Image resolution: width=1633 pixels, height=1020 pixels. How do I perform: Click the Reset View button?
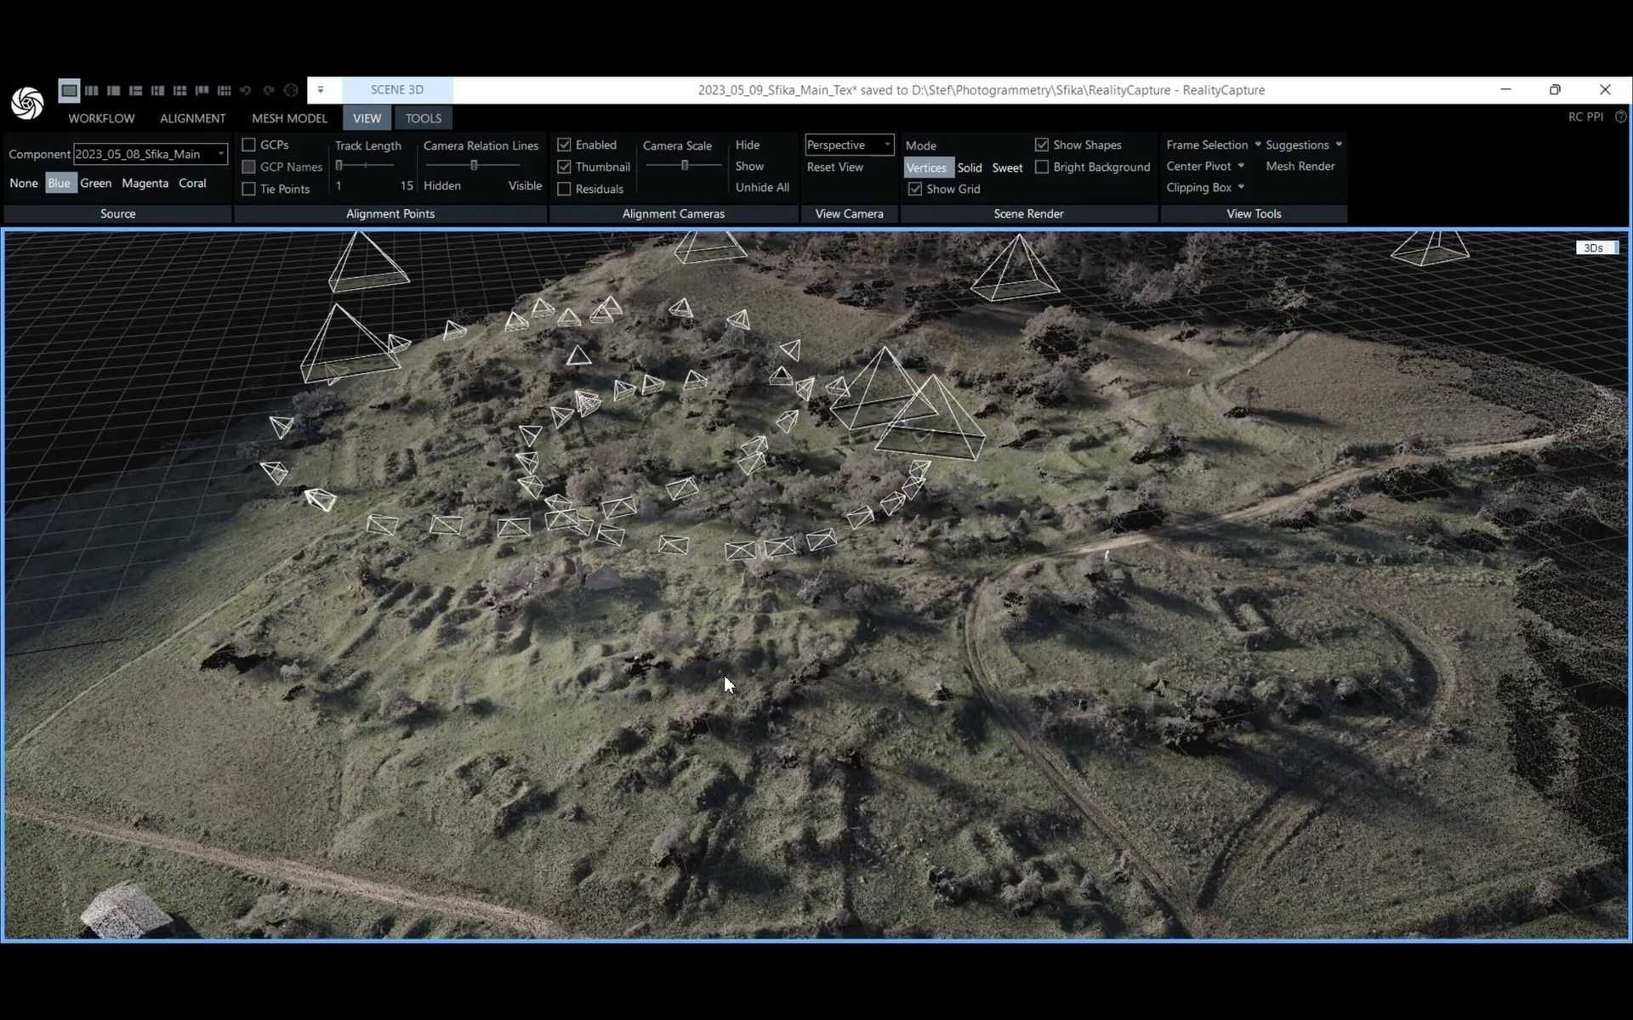point(835,167)
